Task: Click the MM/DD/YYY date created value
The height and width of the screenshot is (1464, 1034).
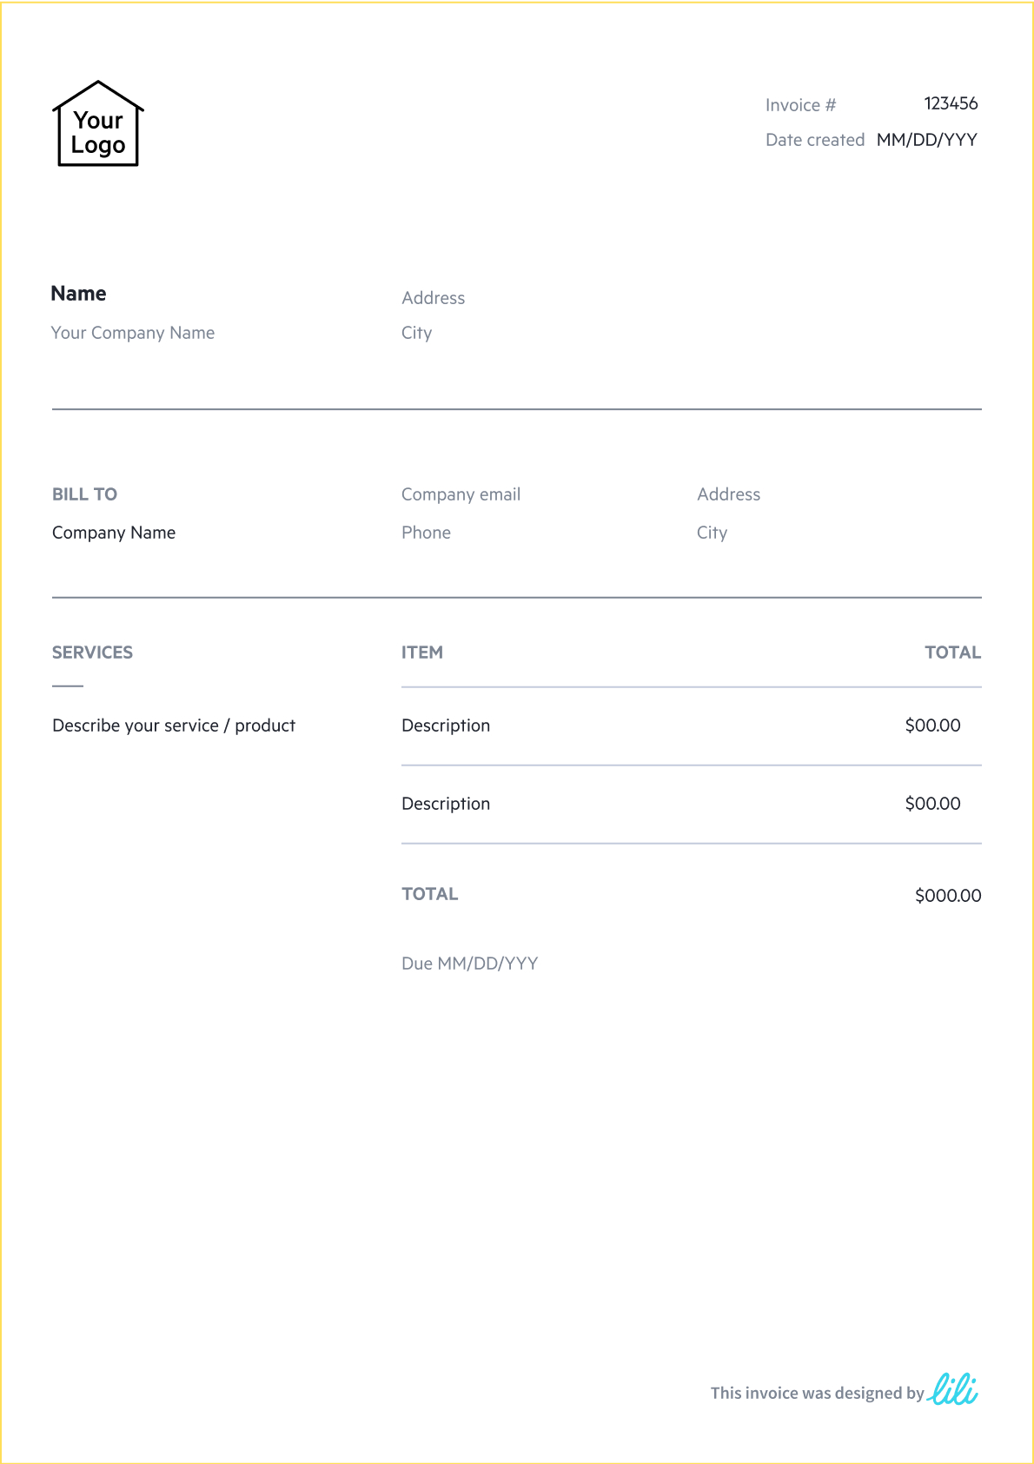Action: (x=926, y=140)
